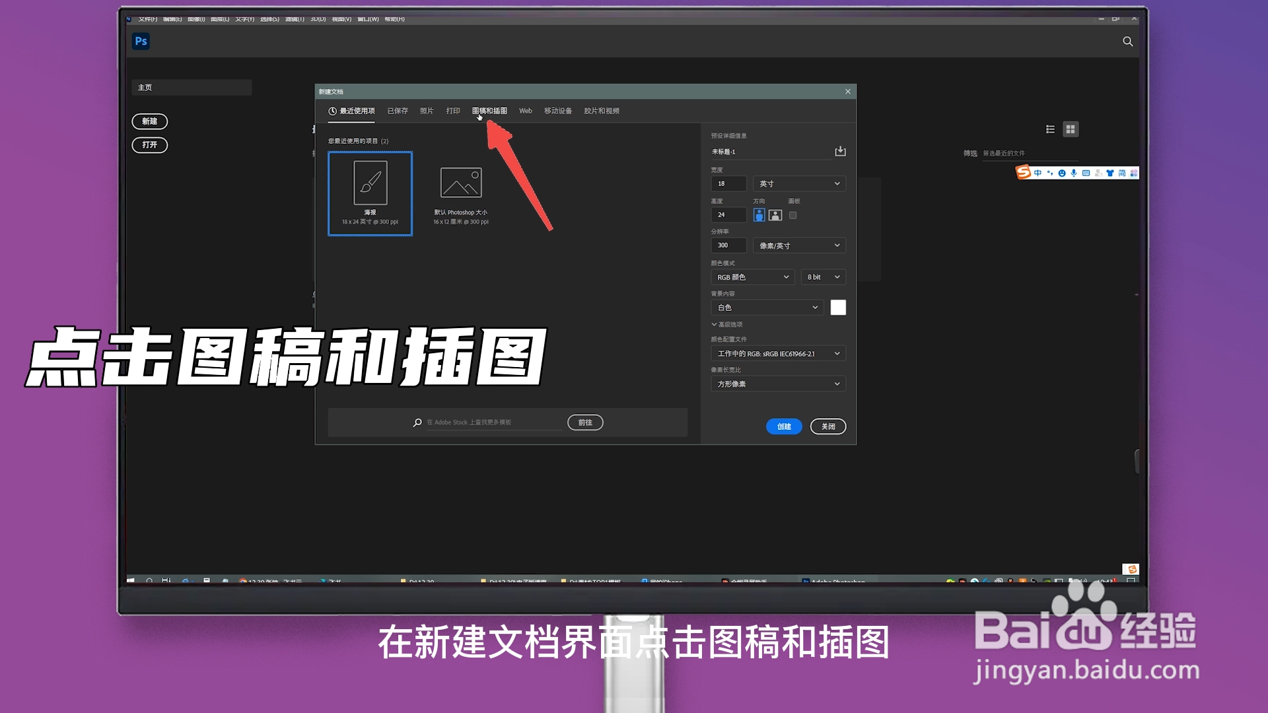
Task: Click the microphone icon on Sogou input bar
Action: [1074, 172]
